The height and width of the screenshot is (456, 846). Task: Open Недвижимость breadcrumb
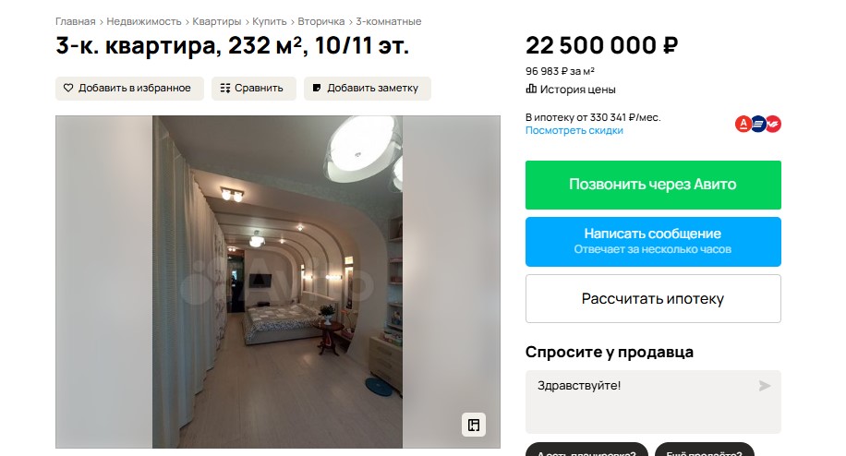(x=144, y=21)
